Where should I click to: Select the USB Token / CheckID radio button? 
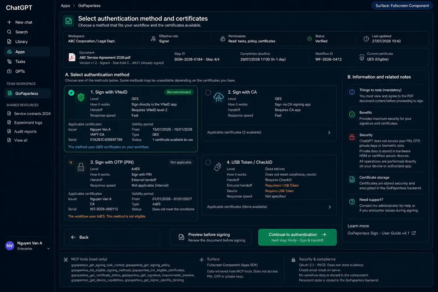pyautogui.click(x=208, y=162)
